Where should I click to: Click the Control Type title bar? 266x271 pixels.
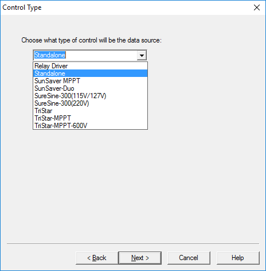pos(124,7)
